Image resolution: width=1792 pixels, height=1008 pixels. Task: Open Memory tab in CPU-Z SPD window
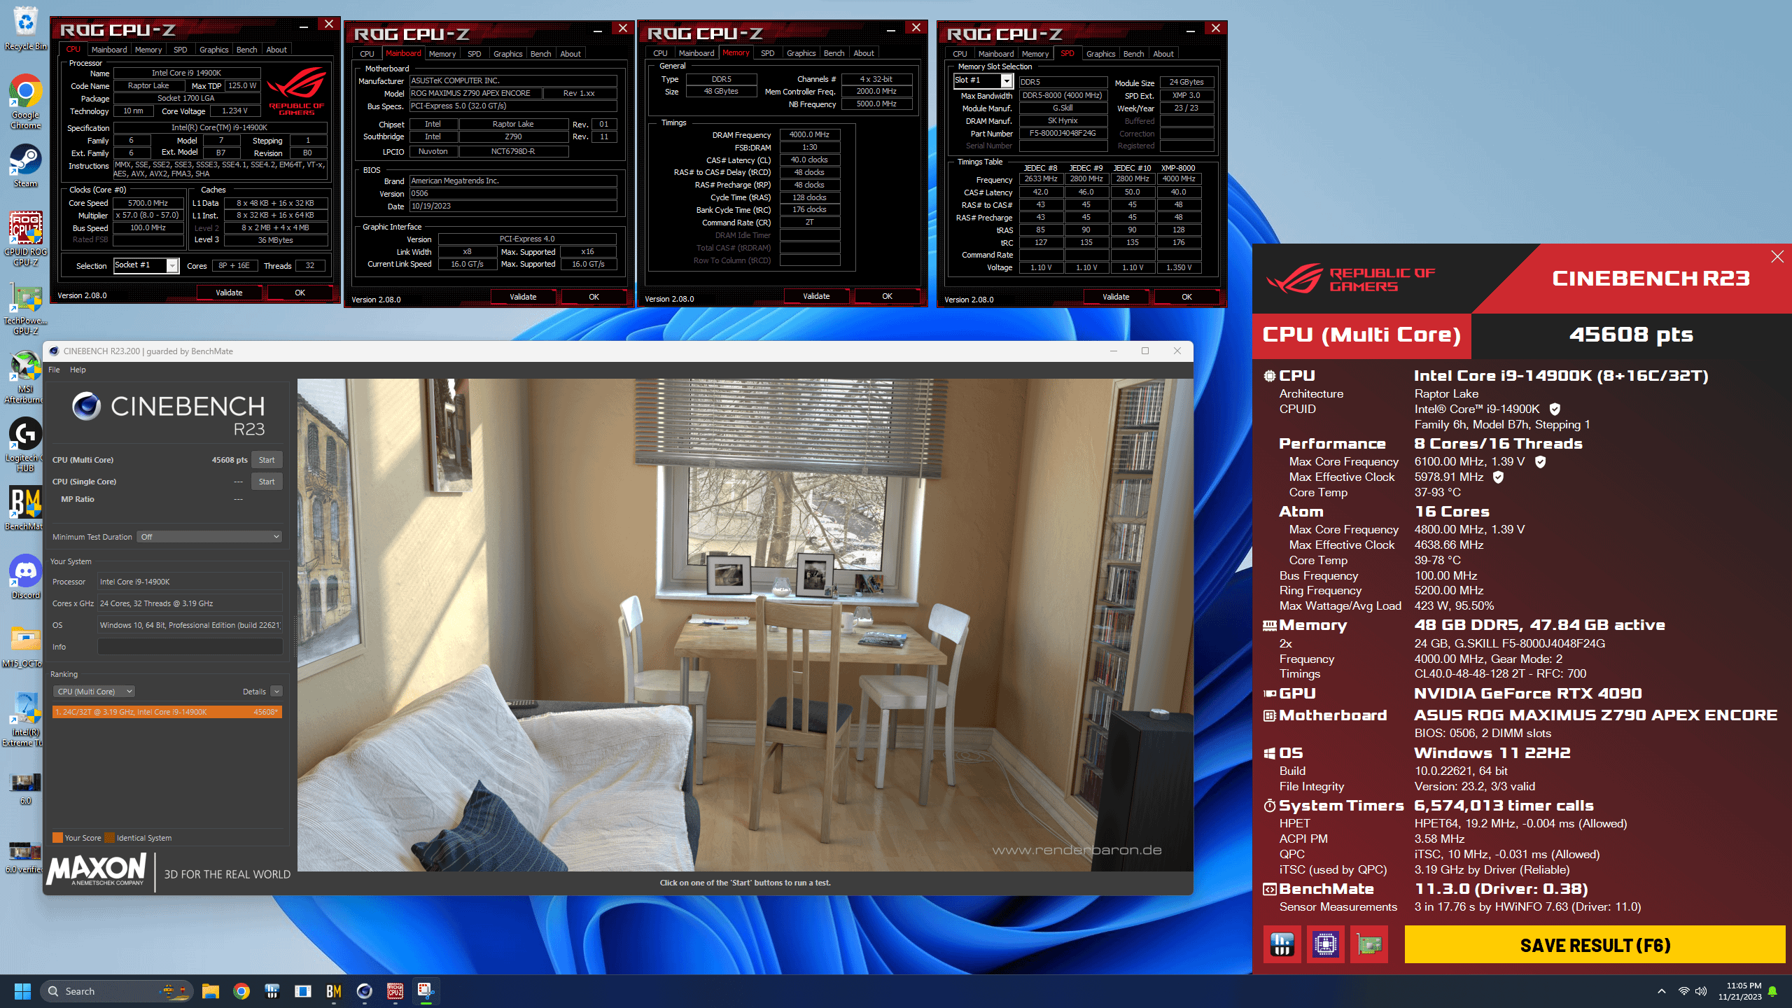coord(1035,54)
